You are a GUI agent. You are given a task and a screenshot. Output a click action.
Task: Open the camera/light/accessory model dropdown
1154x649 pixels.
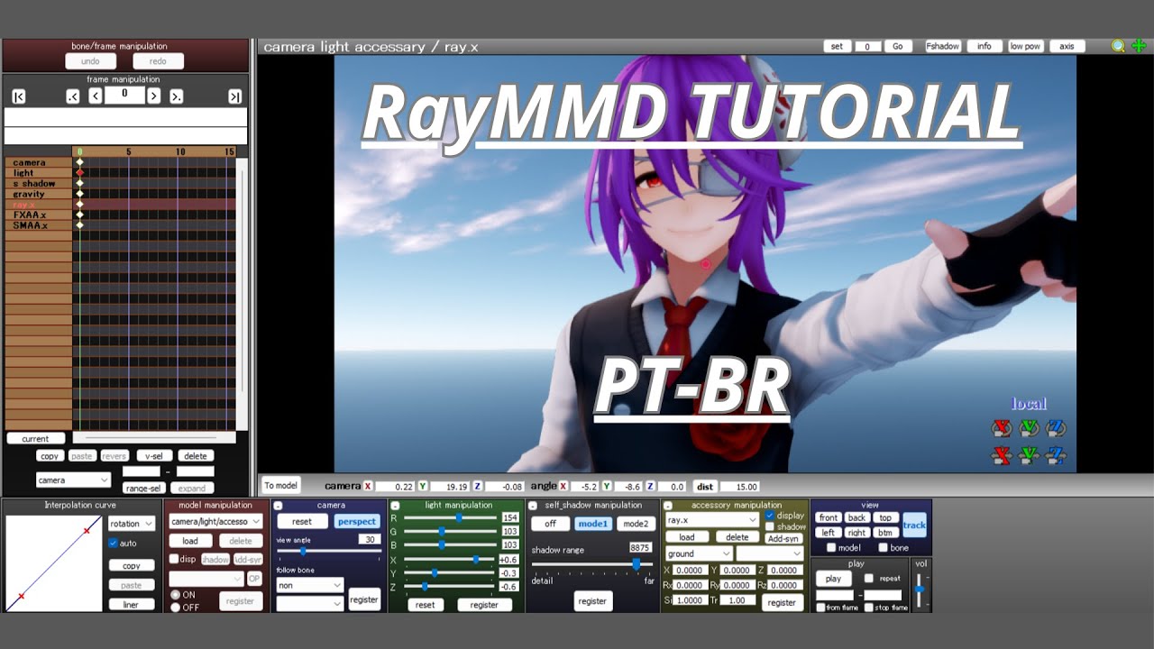pos(215,521)
